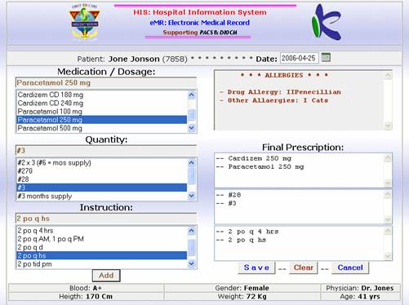Click the Medication field showing Paracetamol 250 mg

pyautogui.click(x=106, y=82)
